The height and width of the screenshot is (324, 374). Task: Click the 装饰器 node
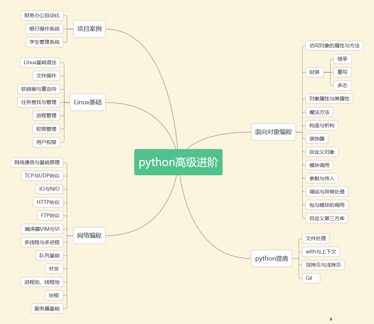point(317,139)
